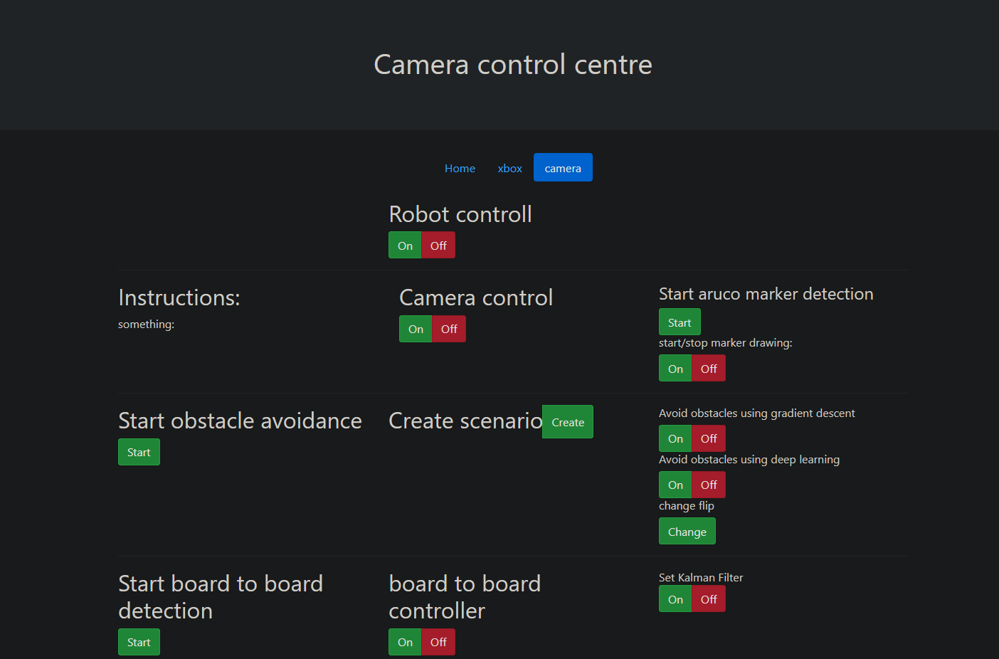Disable marker drawing with Off
The width and height of the screenshot is (999, 659).
pyautogui.click(x=709, y=369)
